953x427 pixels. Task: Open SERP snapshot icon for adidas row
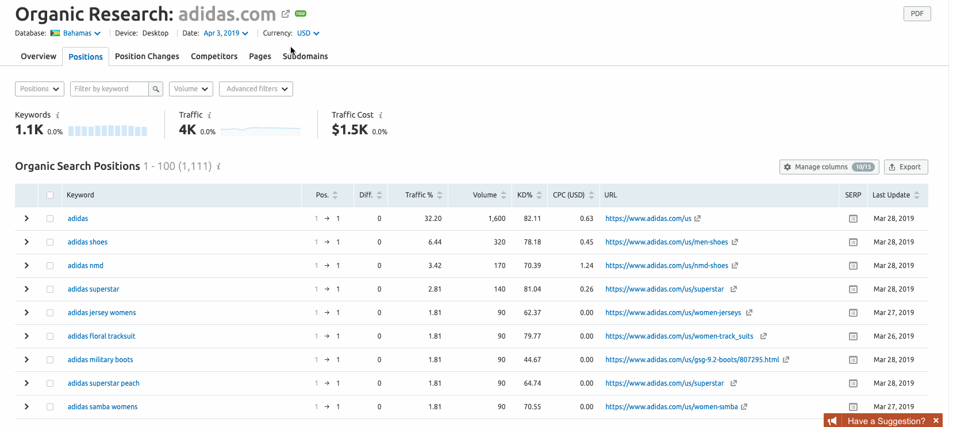853,219
